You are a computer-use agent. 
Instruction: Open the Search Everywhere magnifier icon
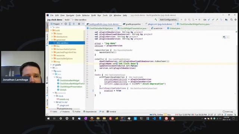point(232,20)
